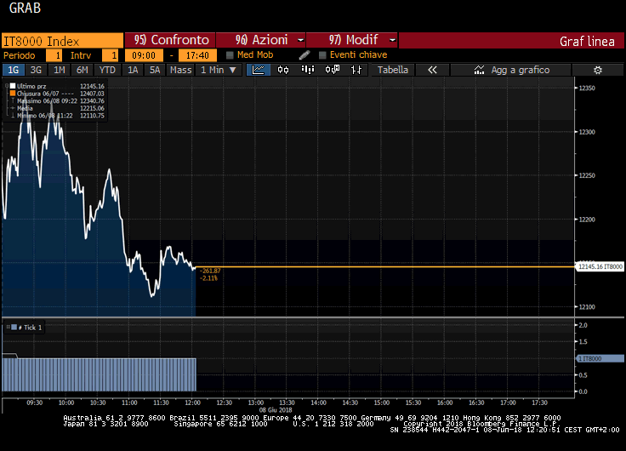Select the Mass time range tab
The width and height of the screenshot is (626, 451).
[181, 70]
